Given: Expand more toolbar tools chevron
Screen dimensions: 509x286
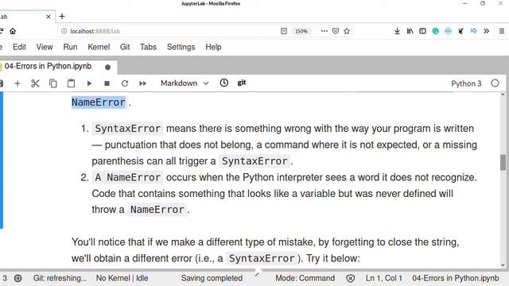Looking at the screenshot, I should [x=486, y=31].
